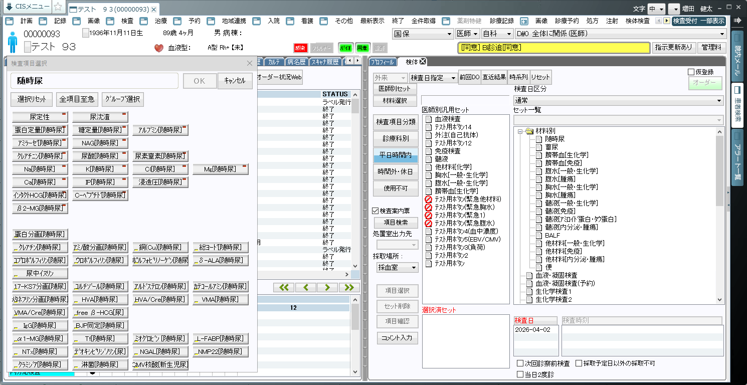Click the favorites star icon
Screen dimensions: 747x385
click(x=58, y=7)
